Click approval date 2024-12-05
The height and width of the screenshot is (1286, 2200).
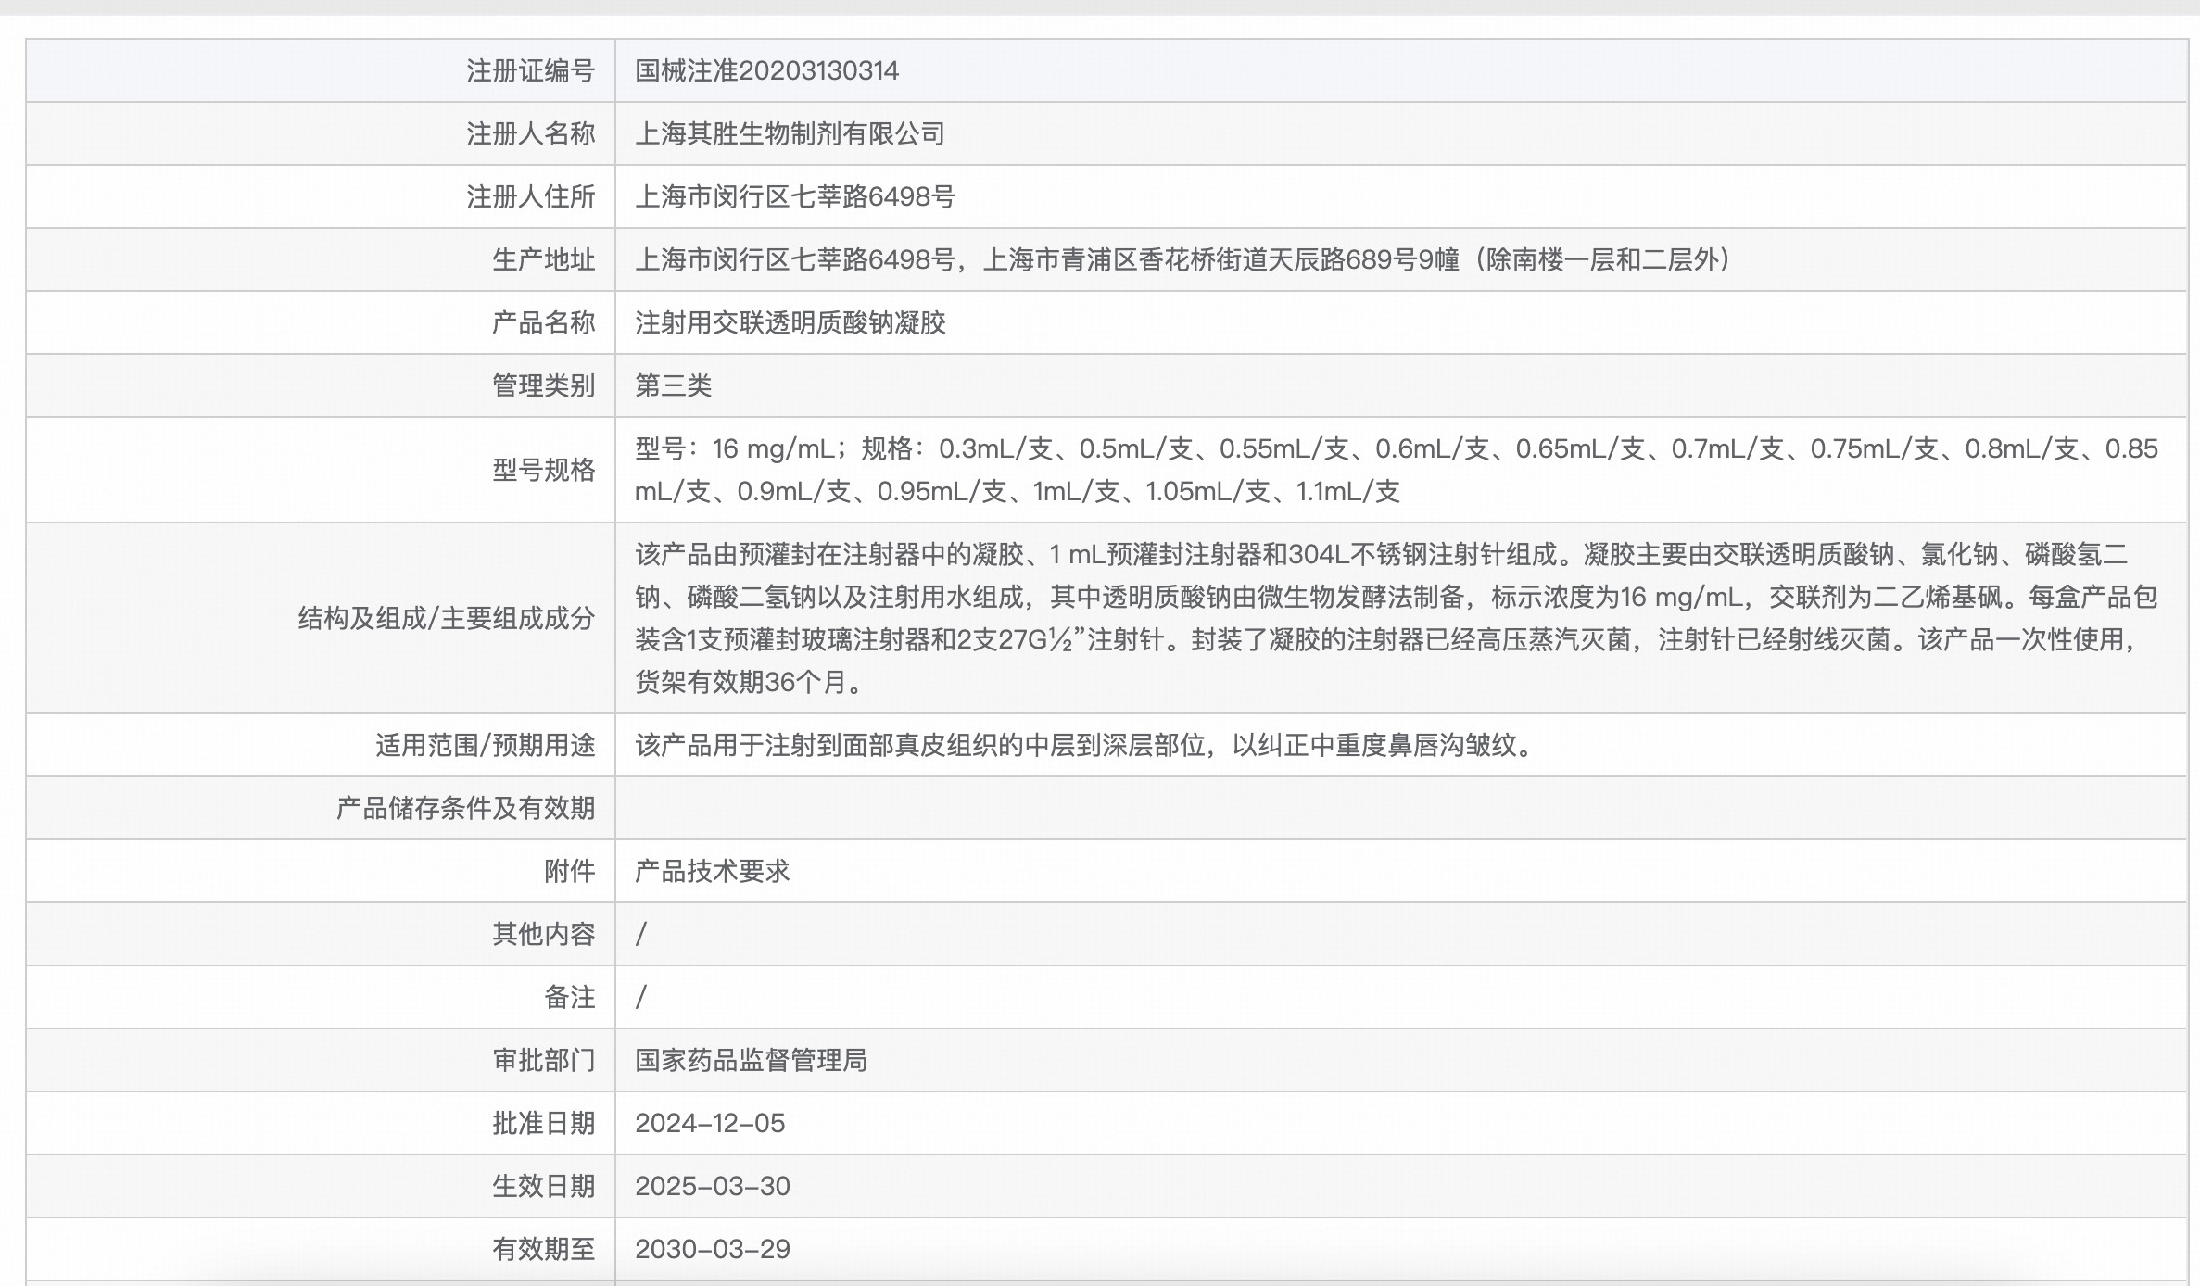coord(710,1123)
